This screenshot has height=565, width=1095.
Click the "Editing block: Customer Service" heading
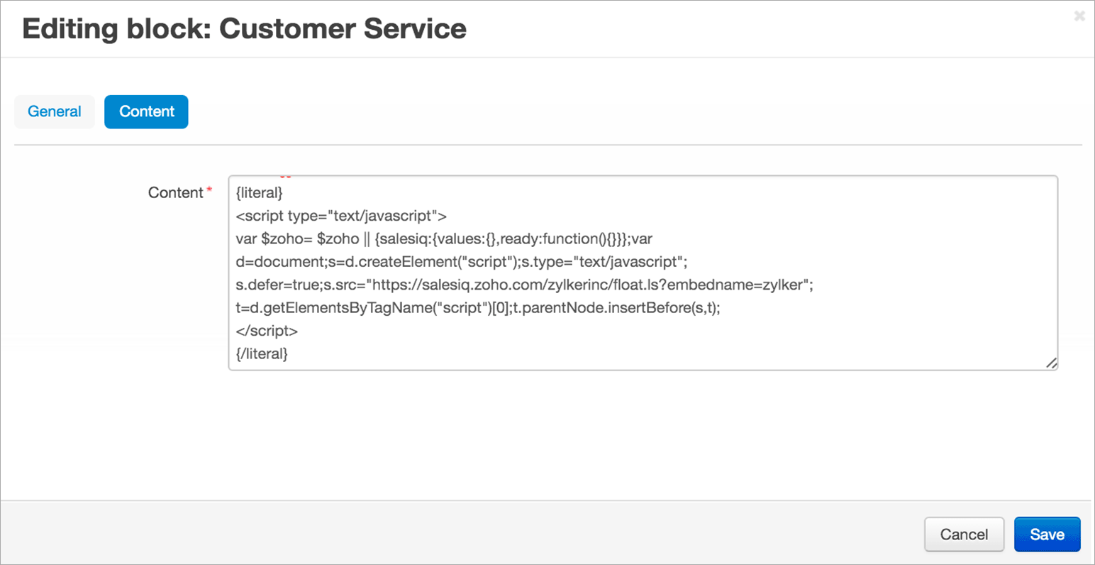[x=244, y=29]
